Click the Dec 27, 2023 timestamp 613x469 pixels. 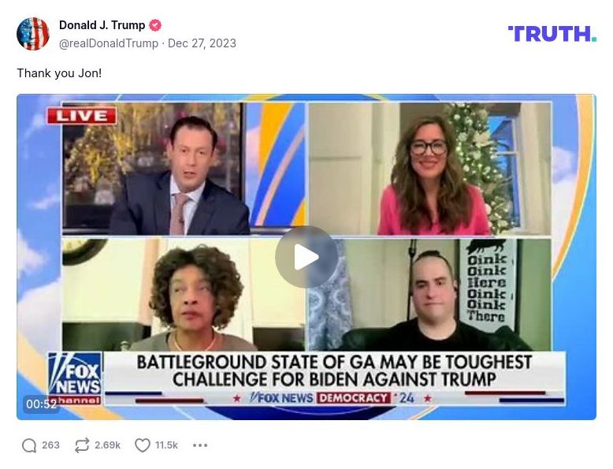pyautogui.click(x=202, y=43)
